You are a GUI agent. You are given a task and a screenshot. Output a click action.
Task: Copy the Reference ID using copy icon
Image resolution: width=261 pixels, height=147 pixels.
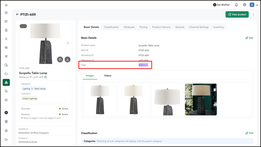pos(46,77)
